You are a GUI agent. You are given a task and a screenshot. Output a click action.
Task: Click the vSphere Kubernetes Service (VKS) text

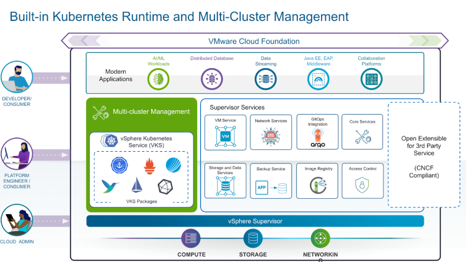click(x=146, y=142)
